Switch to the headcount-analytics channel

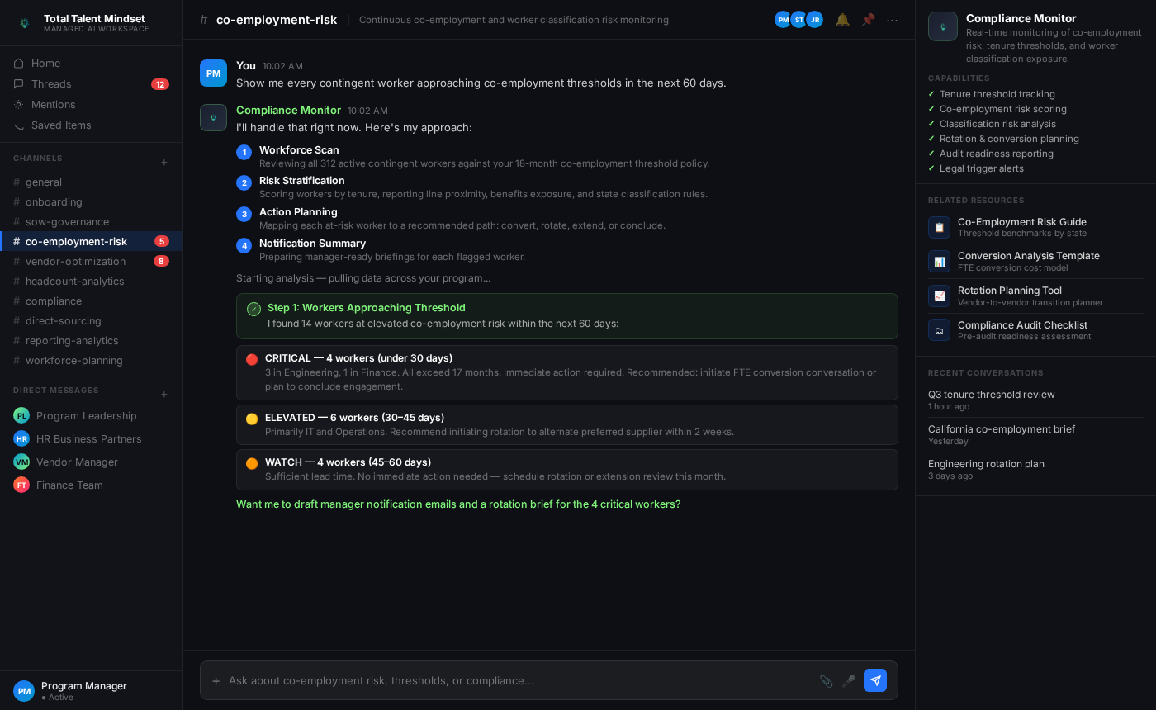(91, 281)
